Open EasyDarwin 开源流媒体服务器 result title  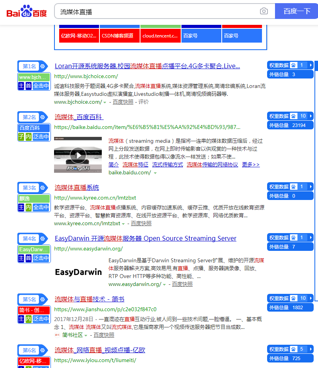[146, 239]
